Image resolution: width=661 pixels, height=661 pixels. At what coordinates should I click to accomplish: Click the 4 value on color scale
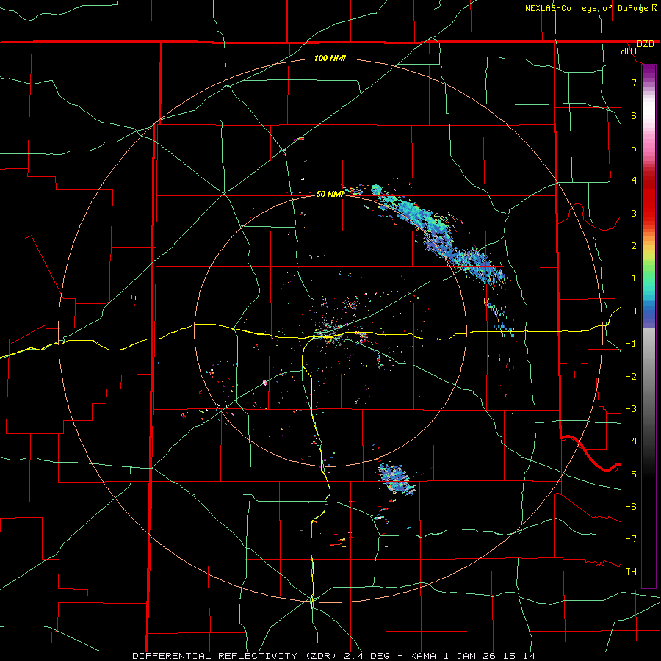[x=634, y=181]
